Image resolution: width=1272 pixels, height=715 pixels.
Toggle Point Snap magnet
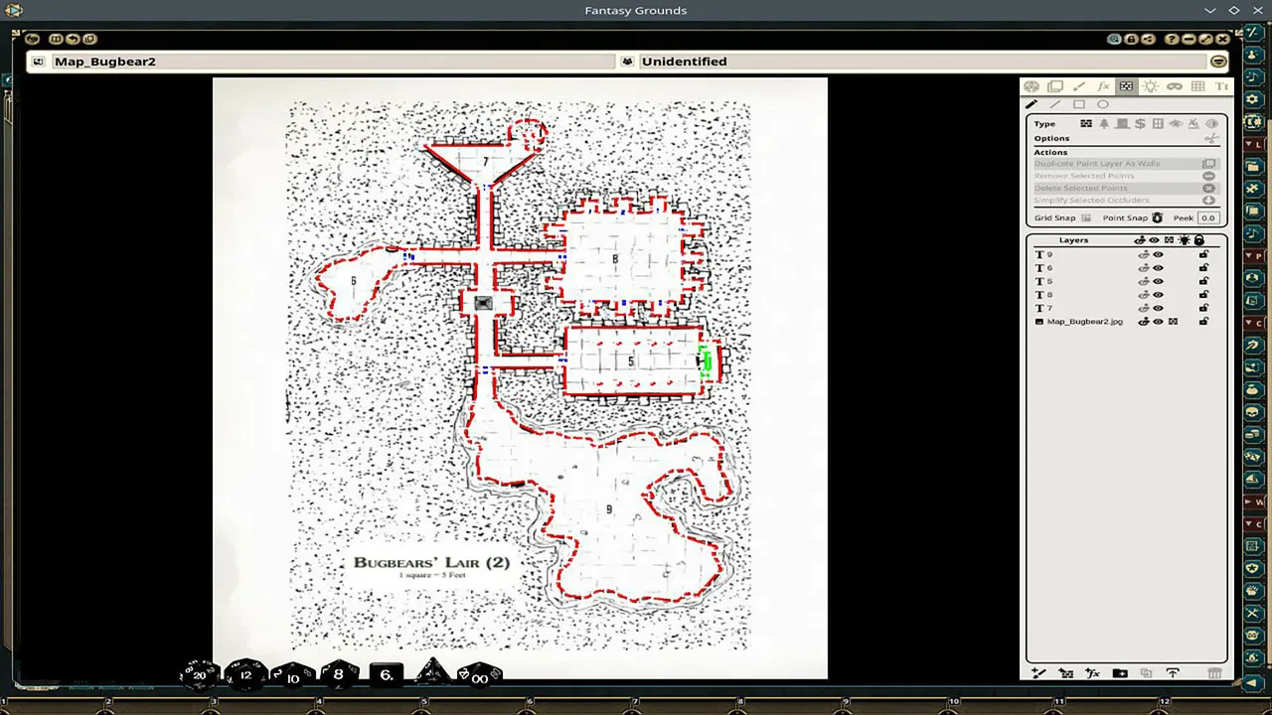pyautogui.click(x=1158, y=217)
